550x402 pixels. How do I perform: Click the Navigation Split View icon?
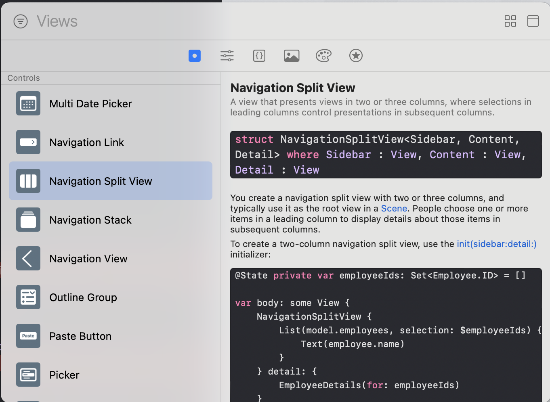28,181
